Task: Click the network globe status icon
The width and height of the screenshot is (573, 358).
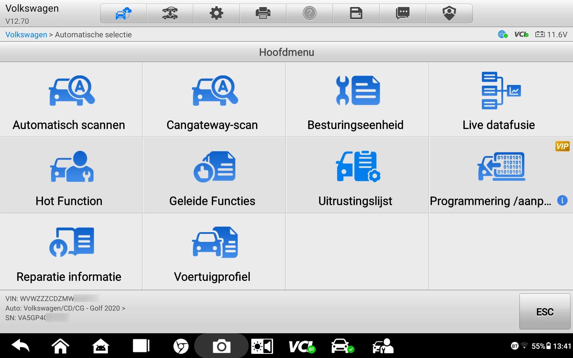Action: pos(503,35)
